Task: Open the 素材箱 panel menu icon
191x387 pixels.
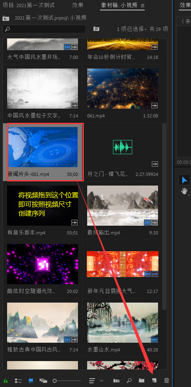Action: tap(143, 5)
